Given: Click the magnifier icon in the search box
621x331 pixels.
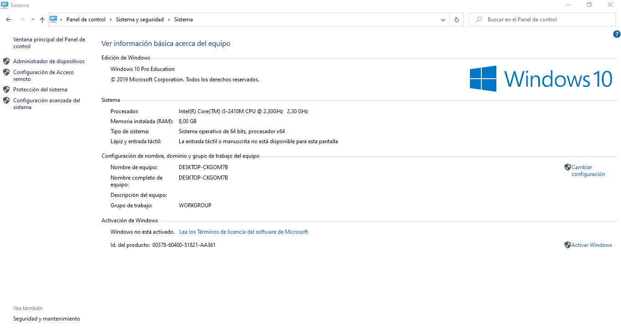Looking at the screenshot, I should click(479, 20).
